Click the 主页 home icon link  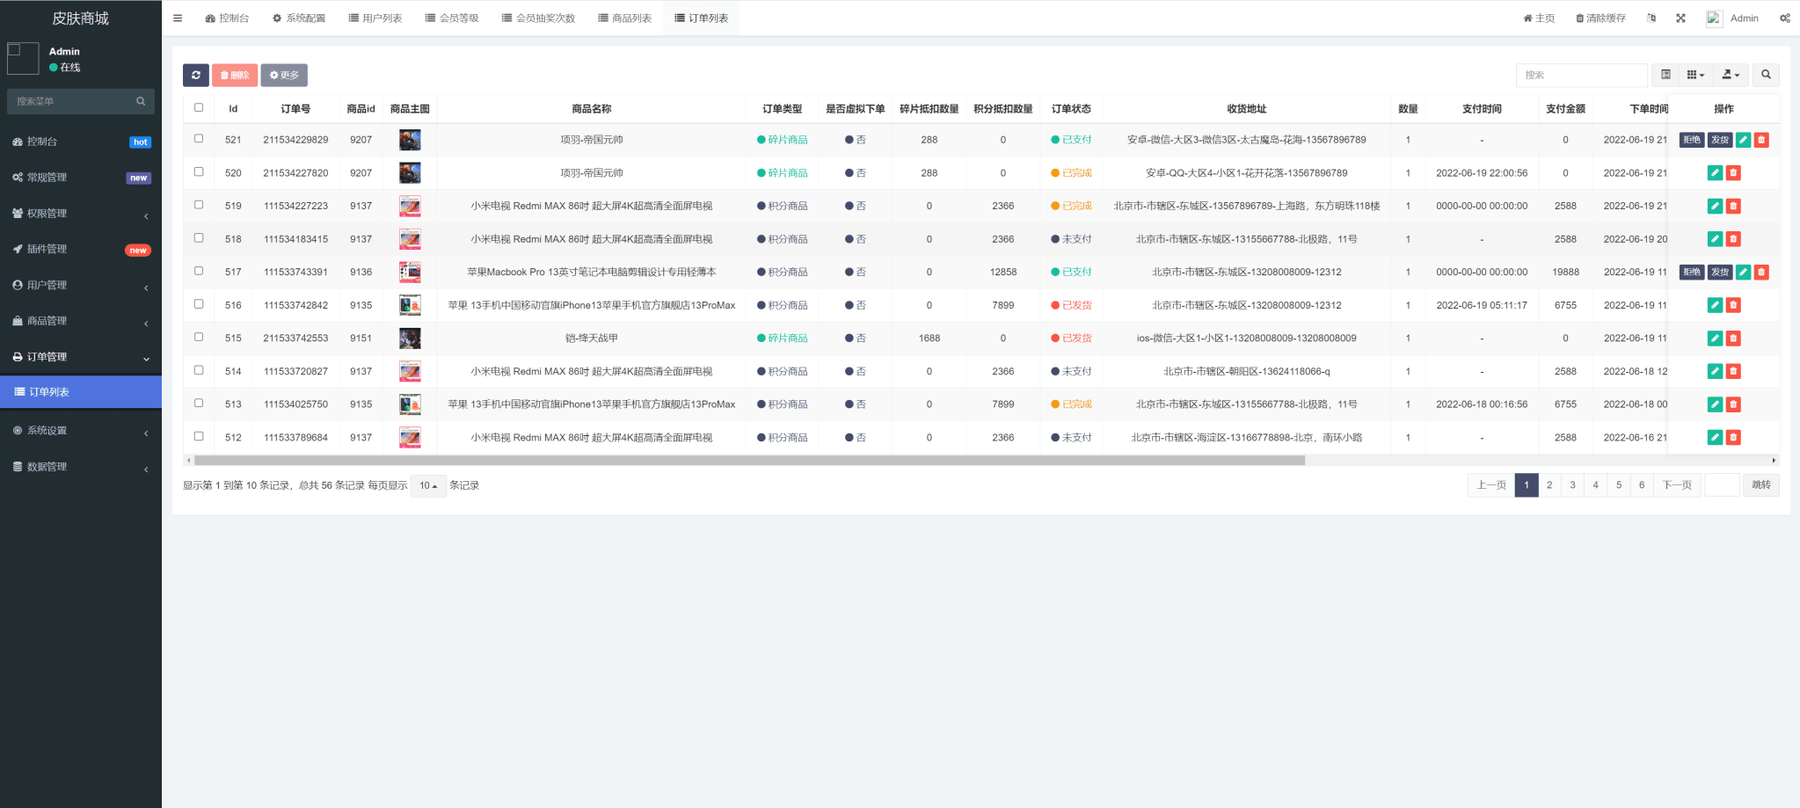click(x=1539, y=18)
